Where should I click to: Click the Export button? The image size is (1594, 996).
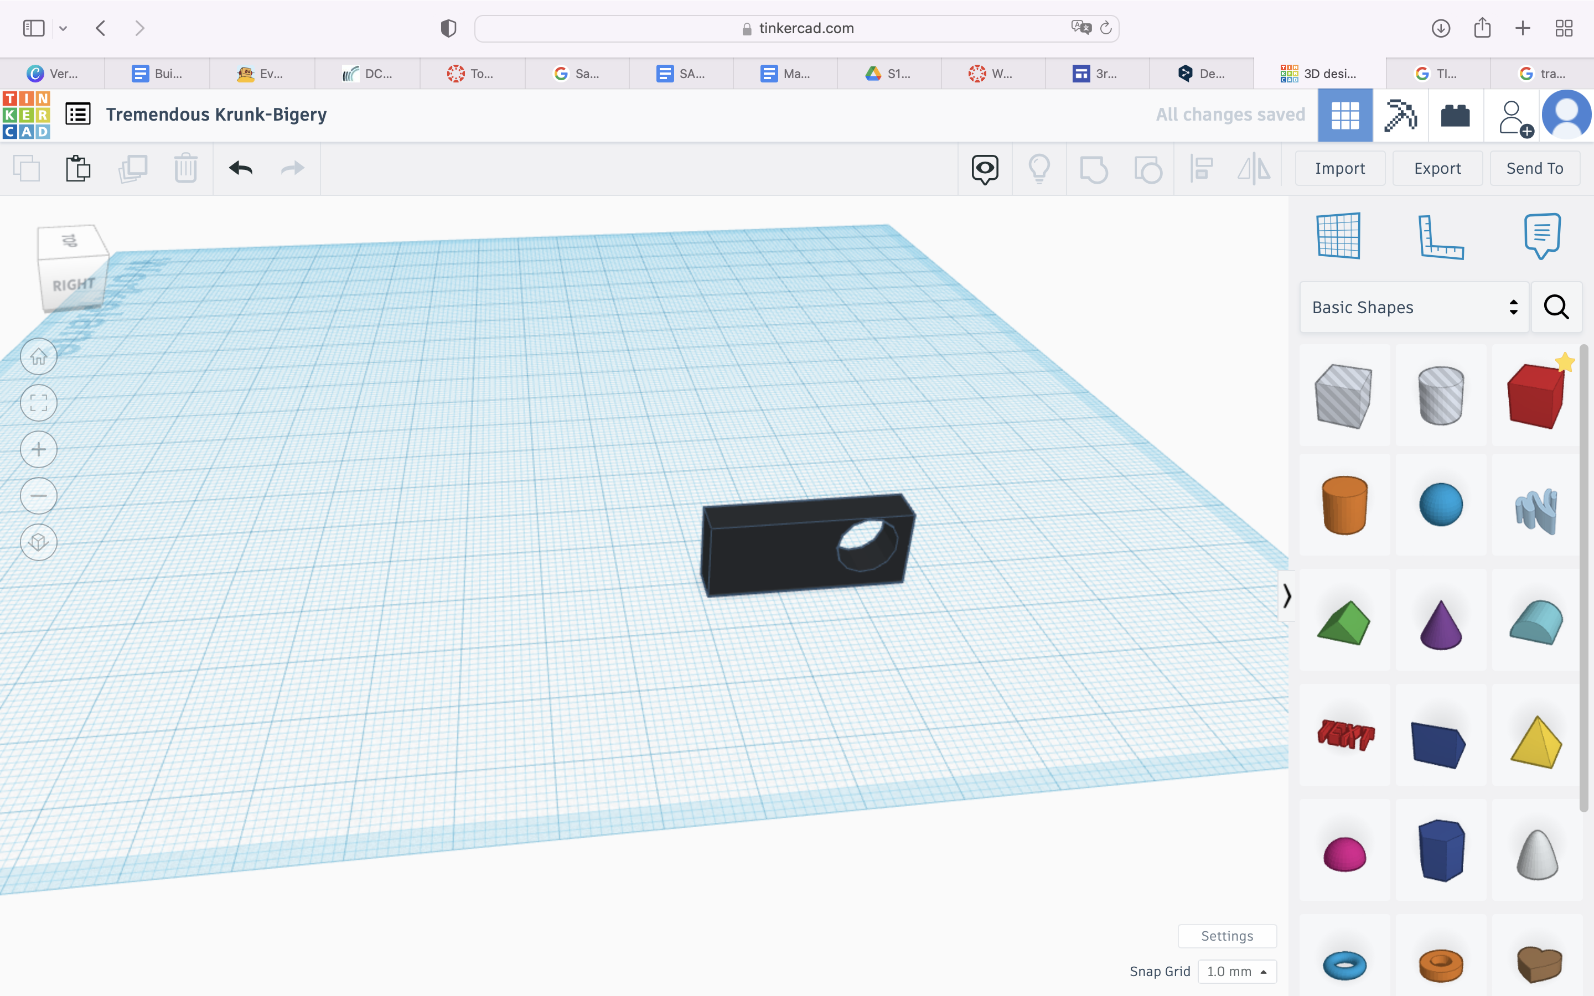[1437, 168]
